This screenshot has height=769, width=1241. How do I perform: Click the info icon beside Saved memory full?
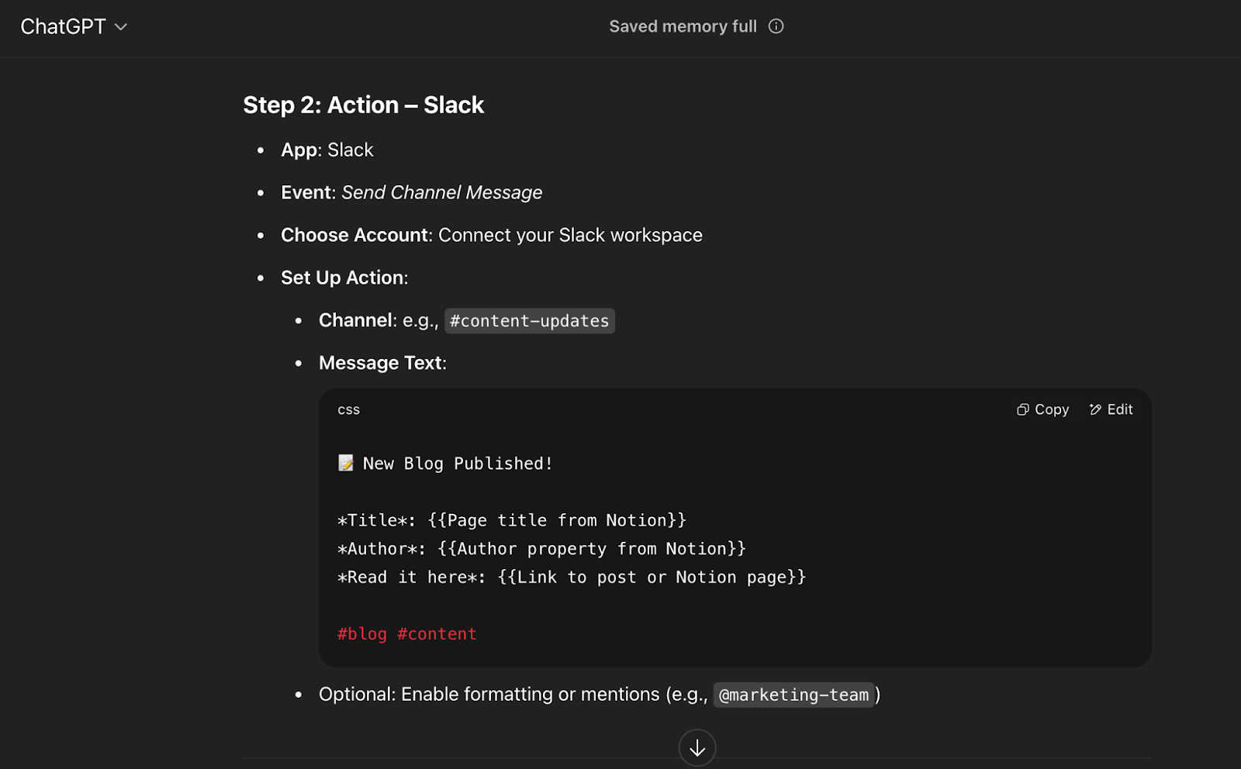click(x=776, y=26)
